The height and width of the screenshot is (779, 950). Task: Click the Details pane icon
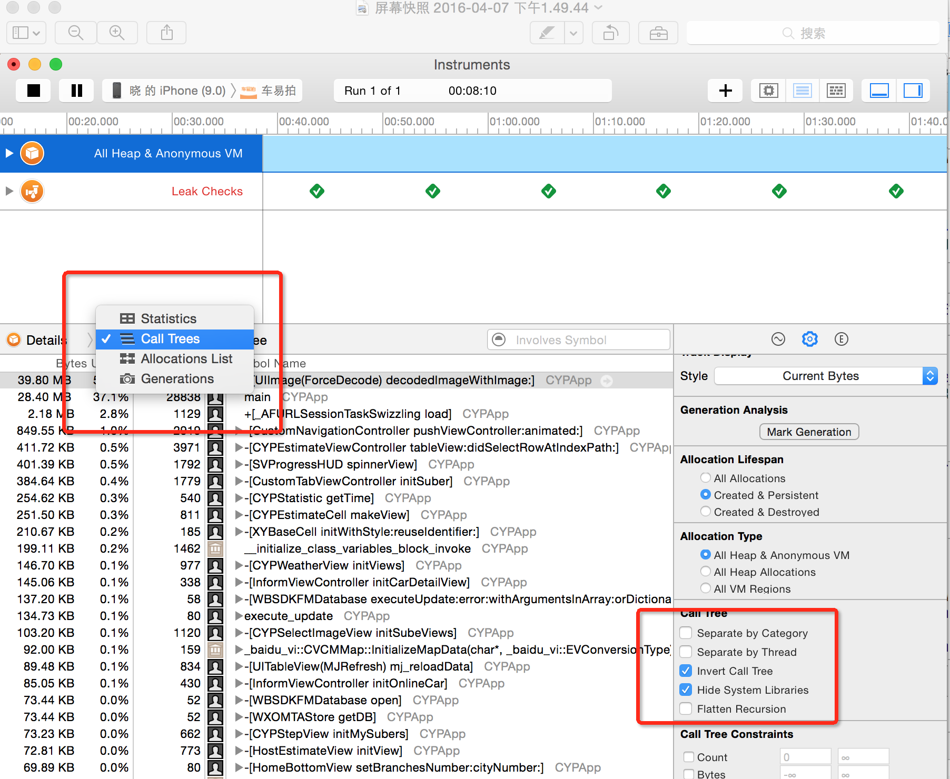coord(14,340)
